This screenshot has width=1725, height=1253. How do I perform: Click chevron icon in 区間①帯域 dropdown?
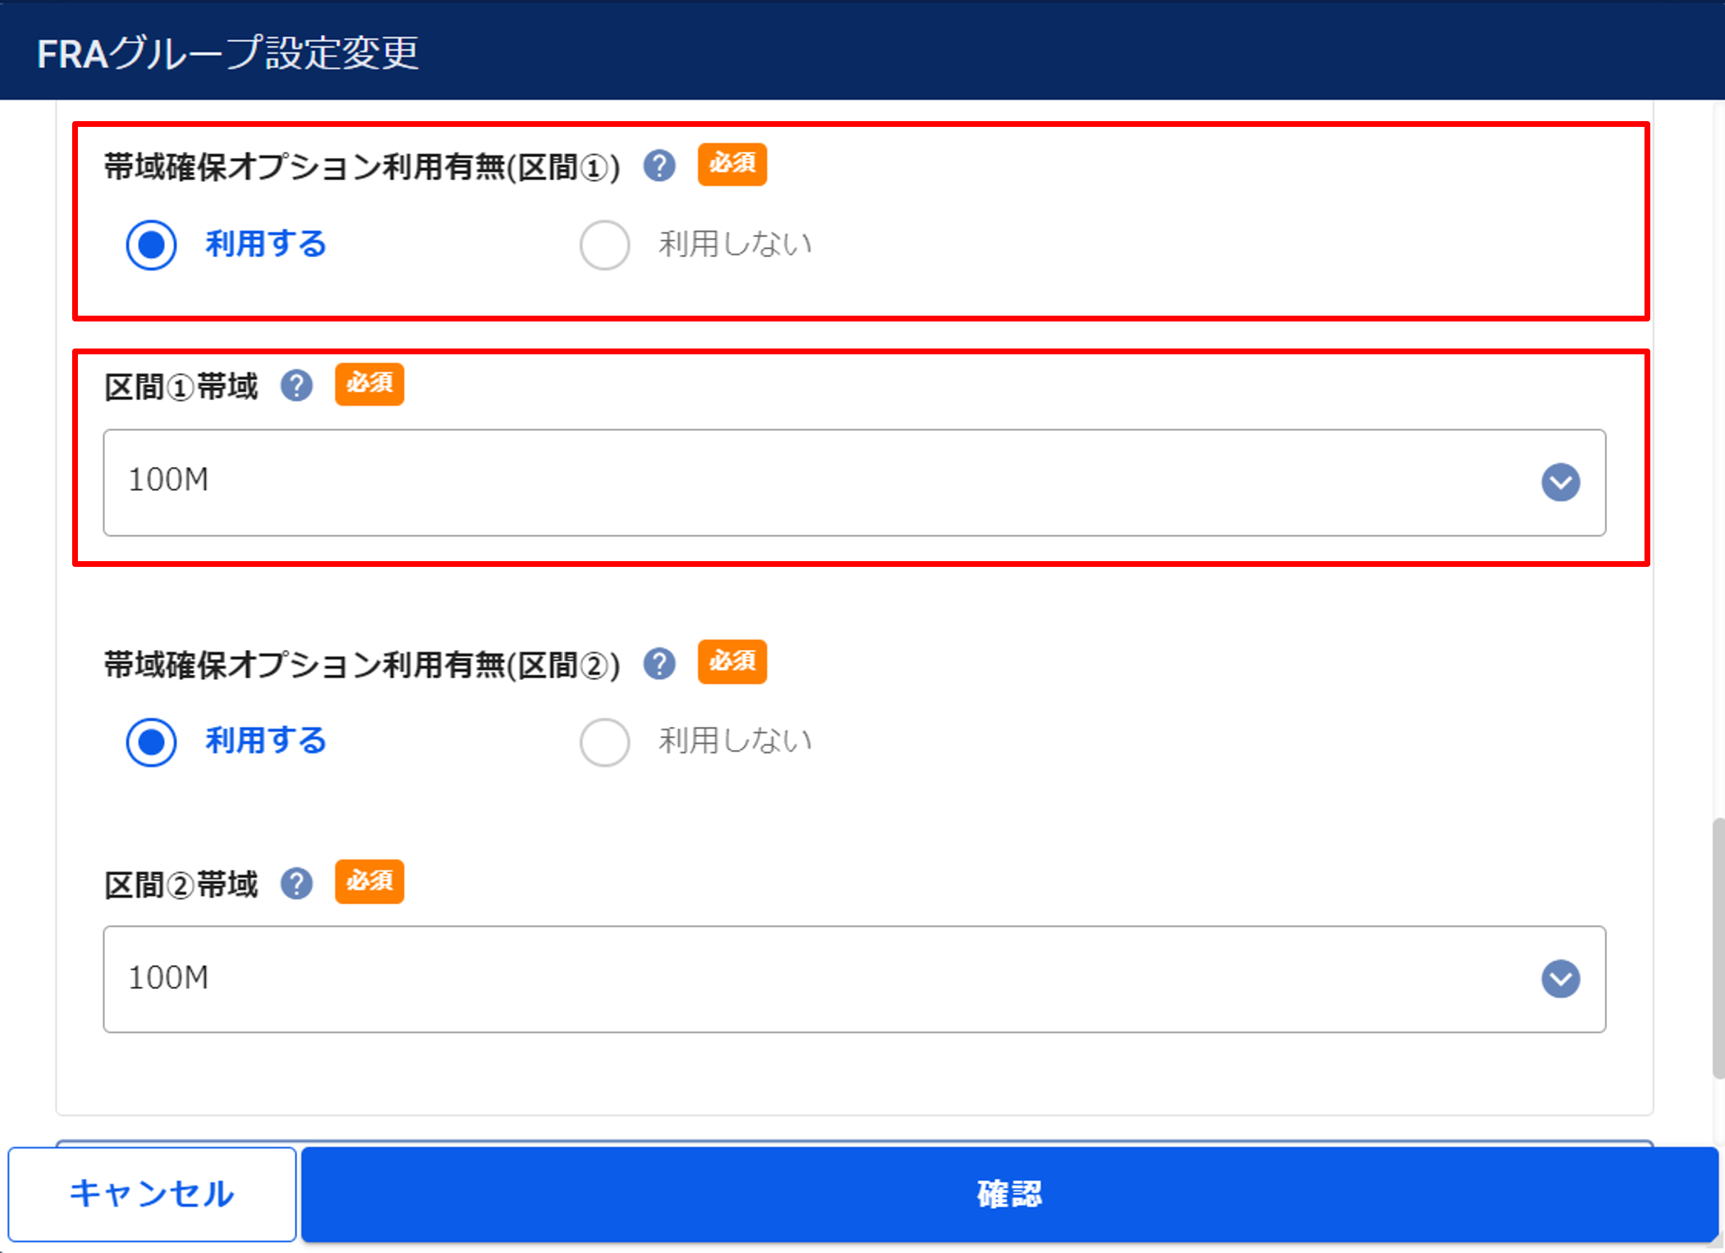(1560, 483)
